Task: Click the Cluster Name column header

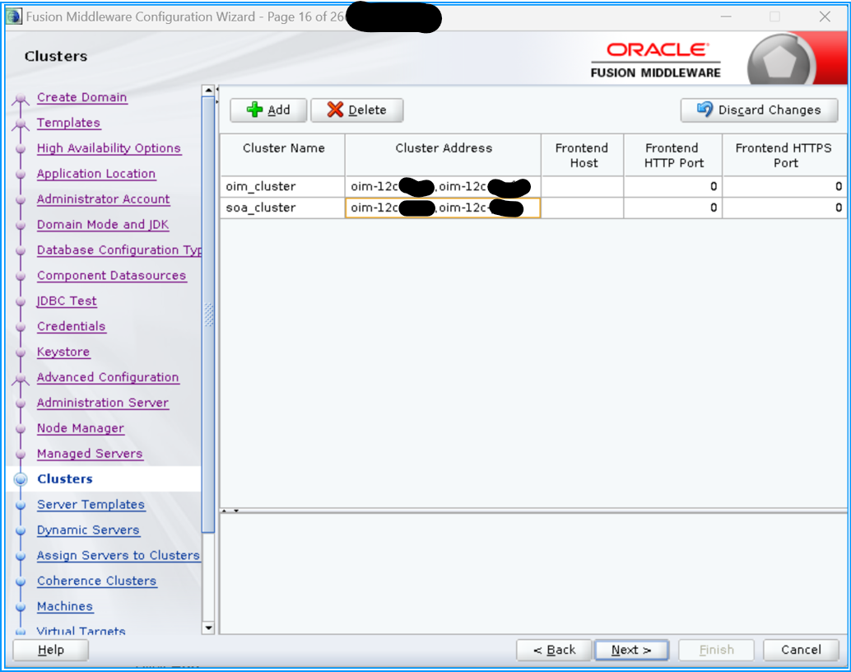Action: pyautogui.click(x=282, y=155)
